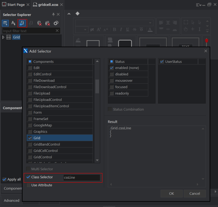Expand the Grid node in selector tree
Screen dimensions: 218x207
[3, 37]
